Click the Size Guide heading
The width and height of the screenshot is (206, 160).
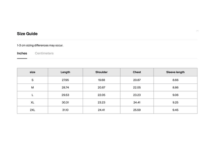[x=27, y=34]
